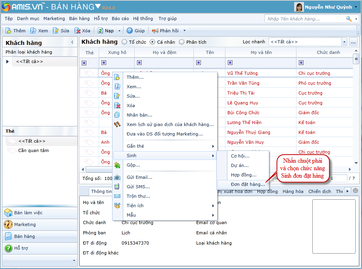Expand the <<Tất cả>> tree node arrow
Image resolution: width=362 pixels, height=269 pixels.
(x=8, y=61)
